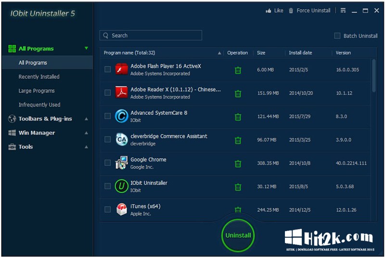Select Large Programs in the sidebar
385x257 pixels.
pos(37,91)
